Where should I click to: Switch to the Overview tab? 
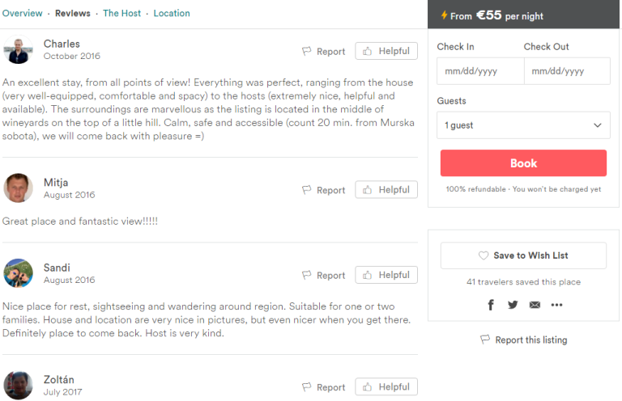coord(23,13)
